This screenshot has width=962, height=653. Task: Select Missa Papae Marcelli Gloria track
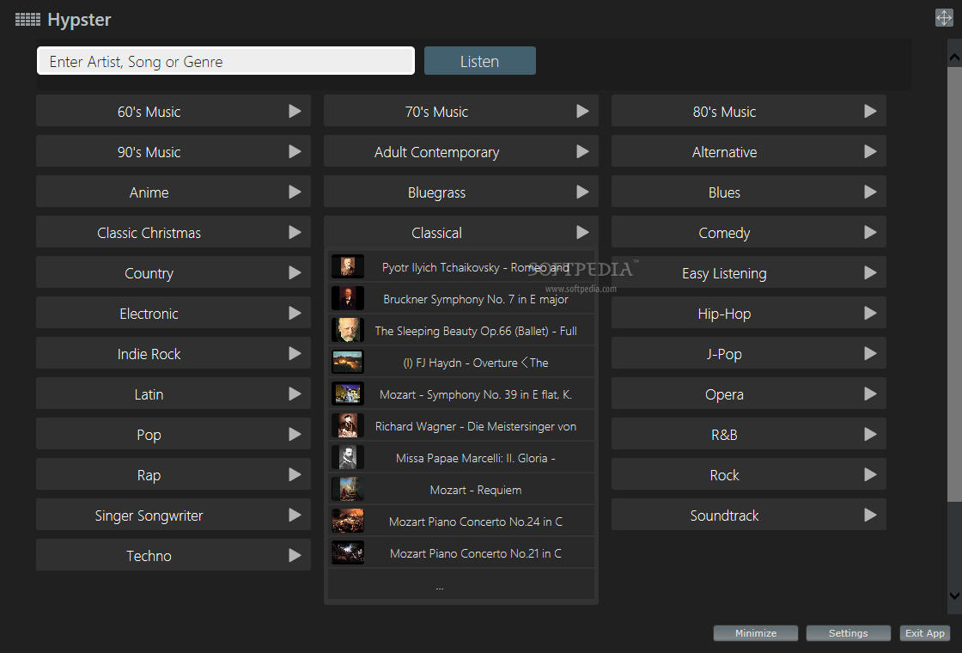click(x=461, y=458)
